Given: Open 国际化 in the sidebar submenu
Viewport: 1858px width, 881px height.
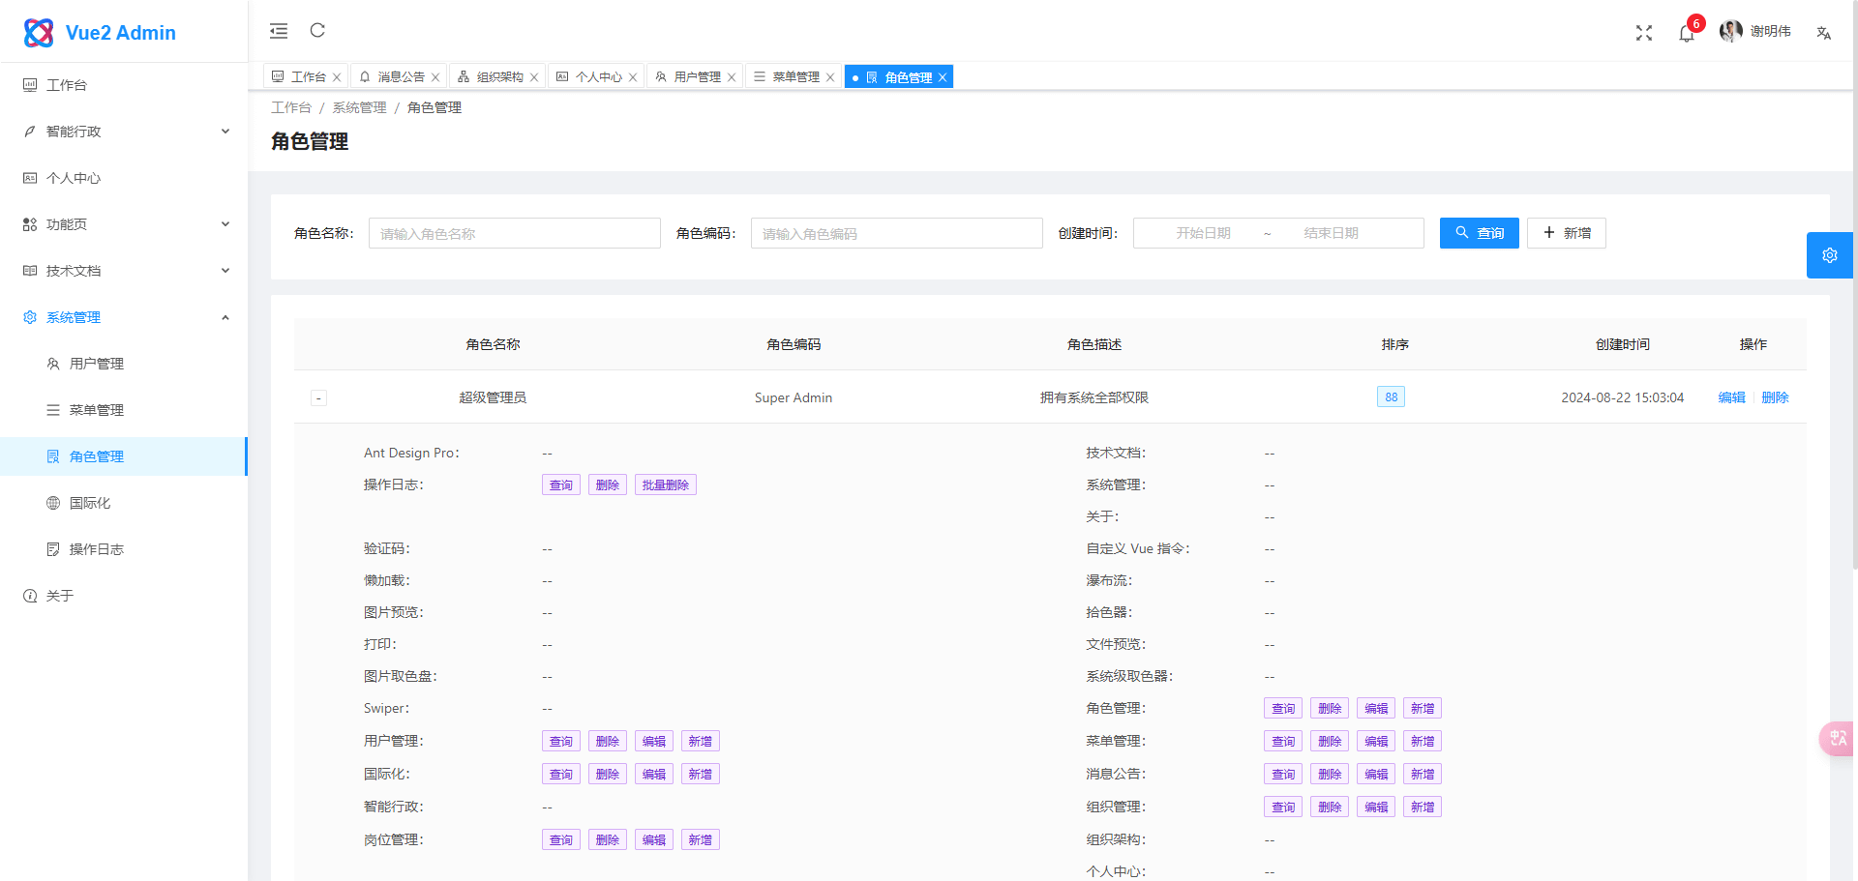Looking at the screenshot, I should [x=124, y=503].
